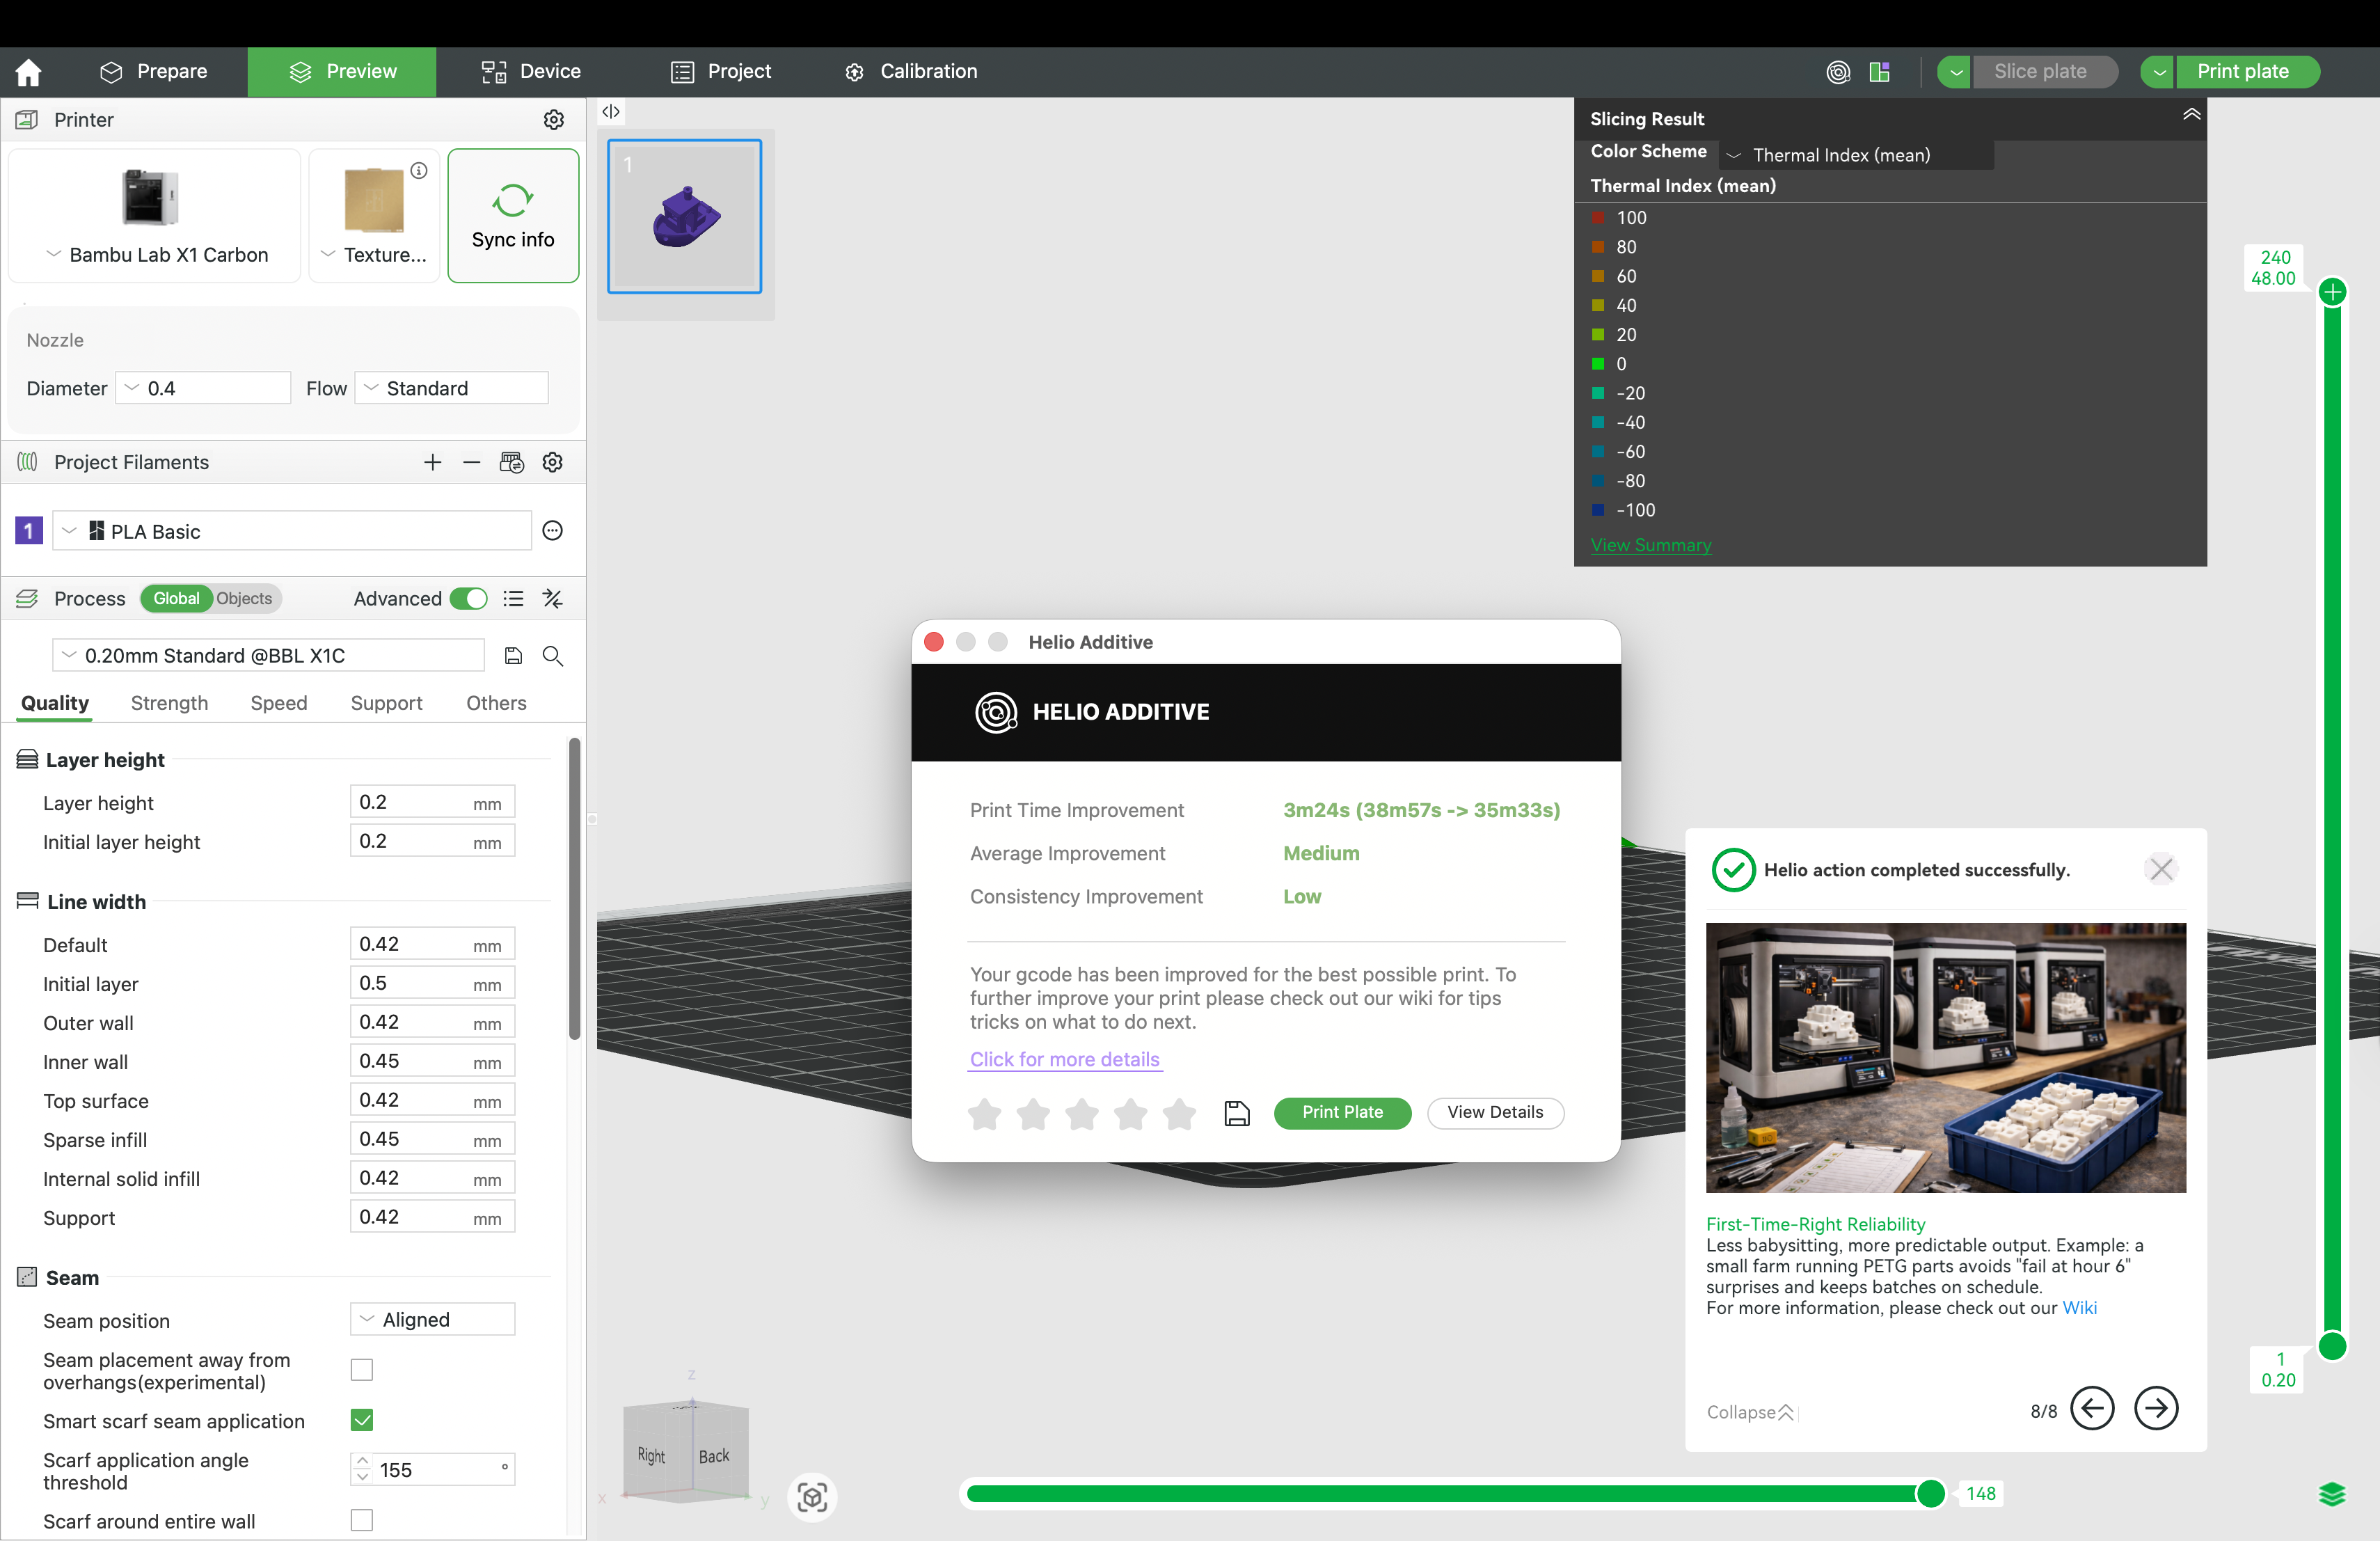
Task: Search process settings with magnifier icon
Action: pos(553,656)
